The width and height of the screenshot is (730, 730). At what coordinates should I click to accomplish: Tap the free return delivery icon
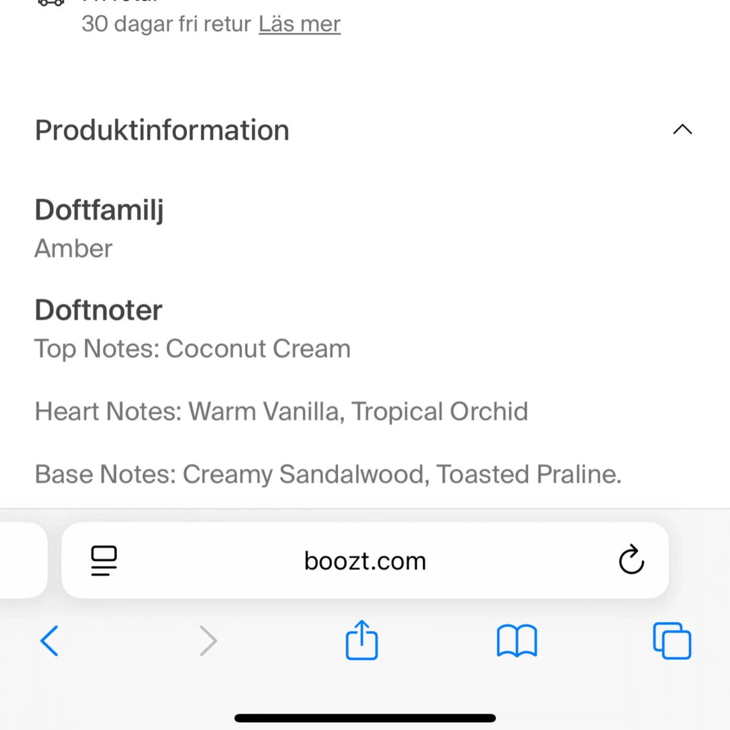coord(51,3)
